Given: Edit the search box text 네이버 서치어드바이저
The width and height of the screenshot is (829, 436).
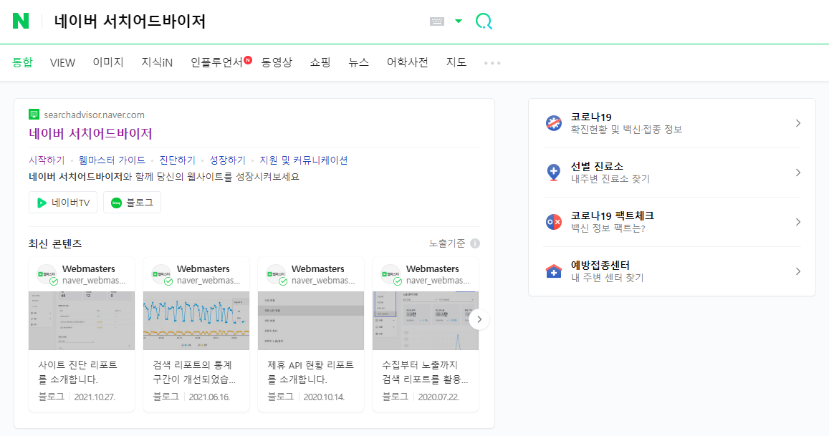Looking at the screenshot, I should coord(130,21).
